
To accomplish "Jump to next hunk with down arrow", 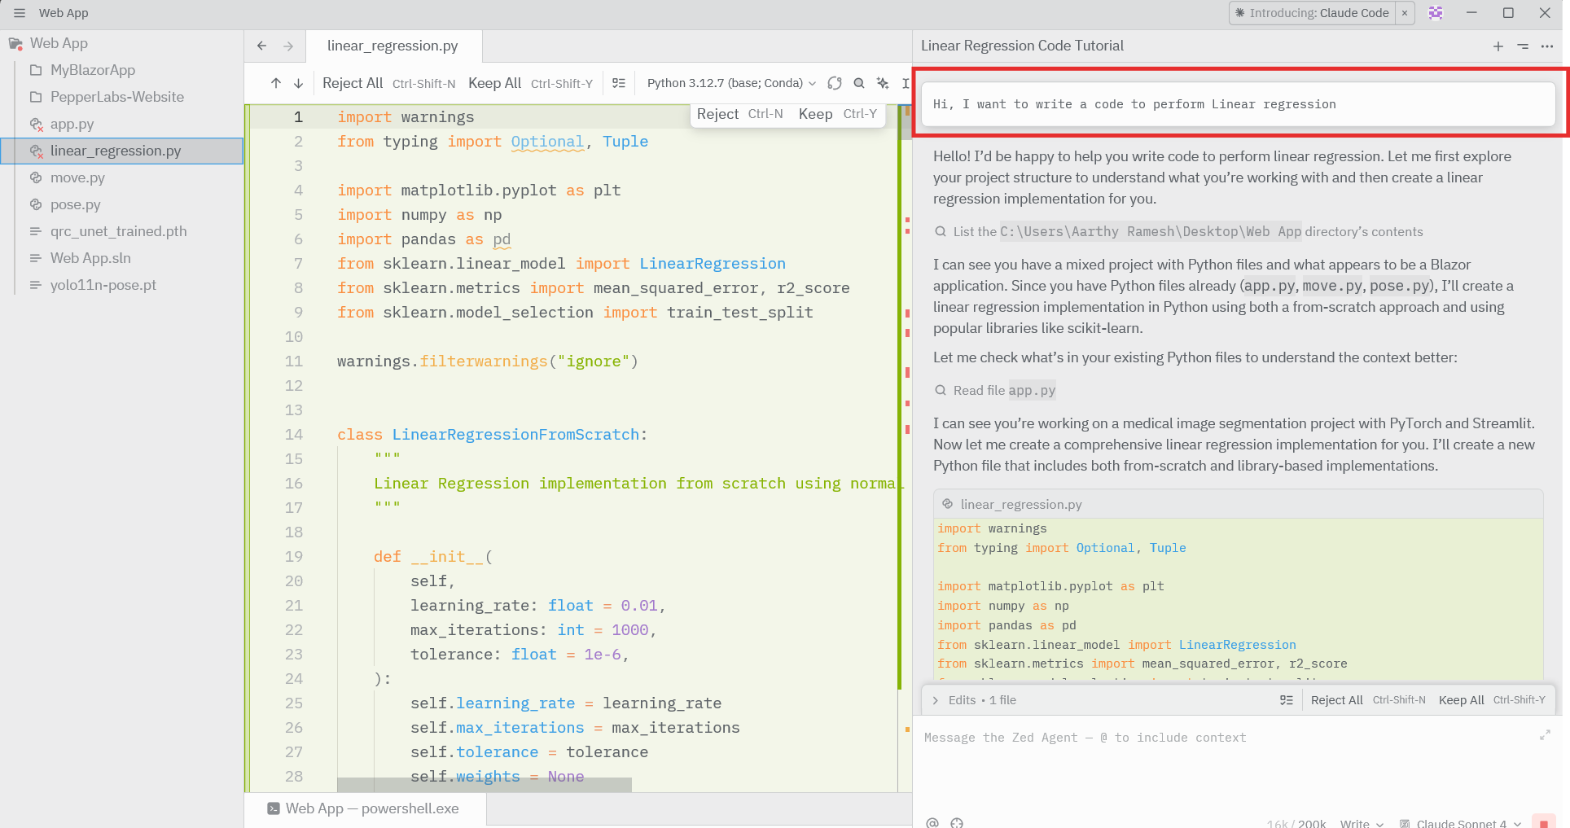I will pos(298,83).
